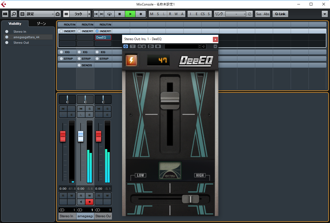This screenshot has width=330, height=223.
Task: Select the EQ header of amegaagattara channel
Action: click(85, 52)
